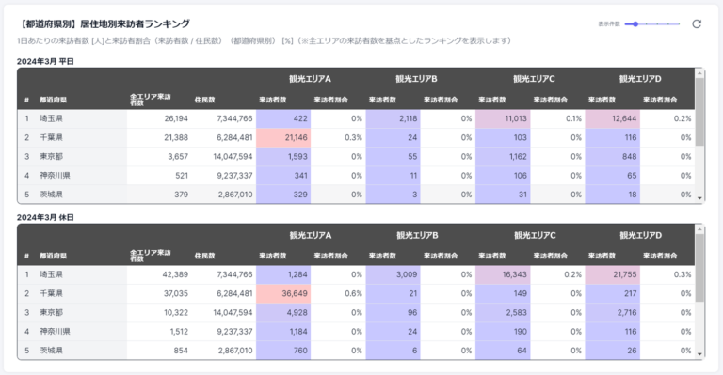Image resolution: width=723 pixels, height=375 pixels.
Task: Select 東京都 row in holiday table
Action: (x=356, y=312)
